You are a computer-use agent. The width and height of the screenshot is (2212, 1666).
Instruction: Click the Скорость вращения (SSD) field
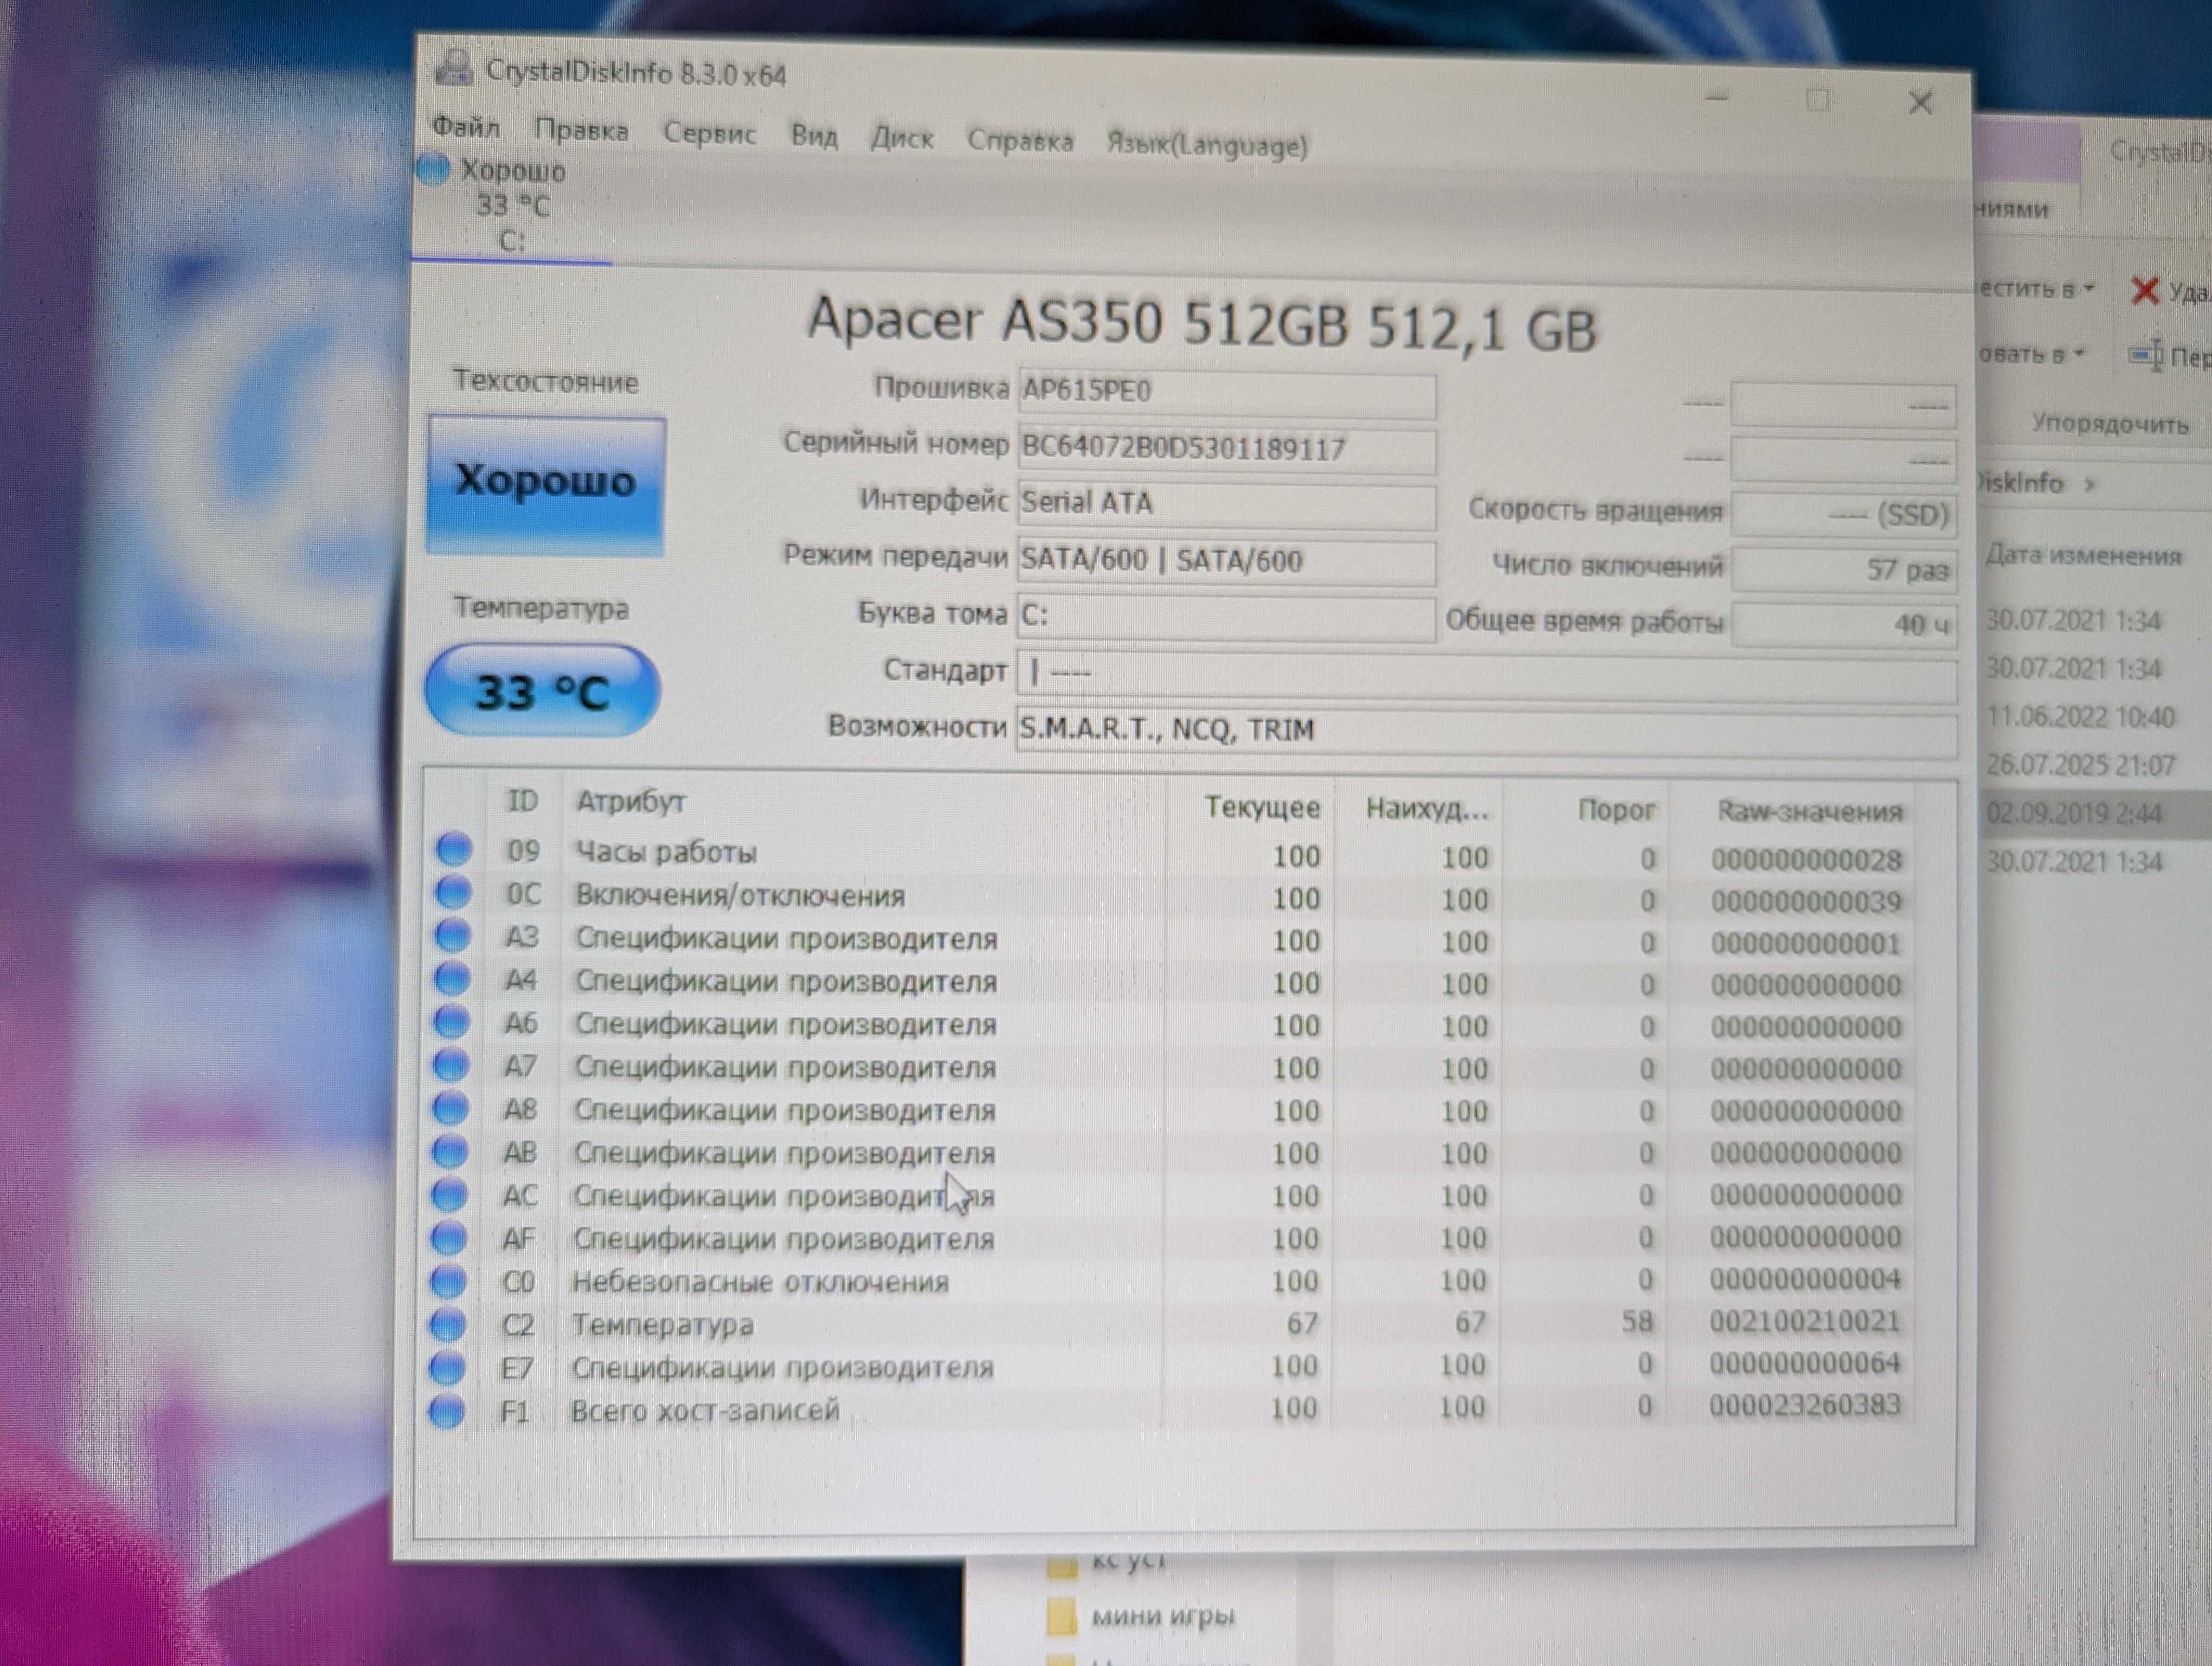[1844, 514]
